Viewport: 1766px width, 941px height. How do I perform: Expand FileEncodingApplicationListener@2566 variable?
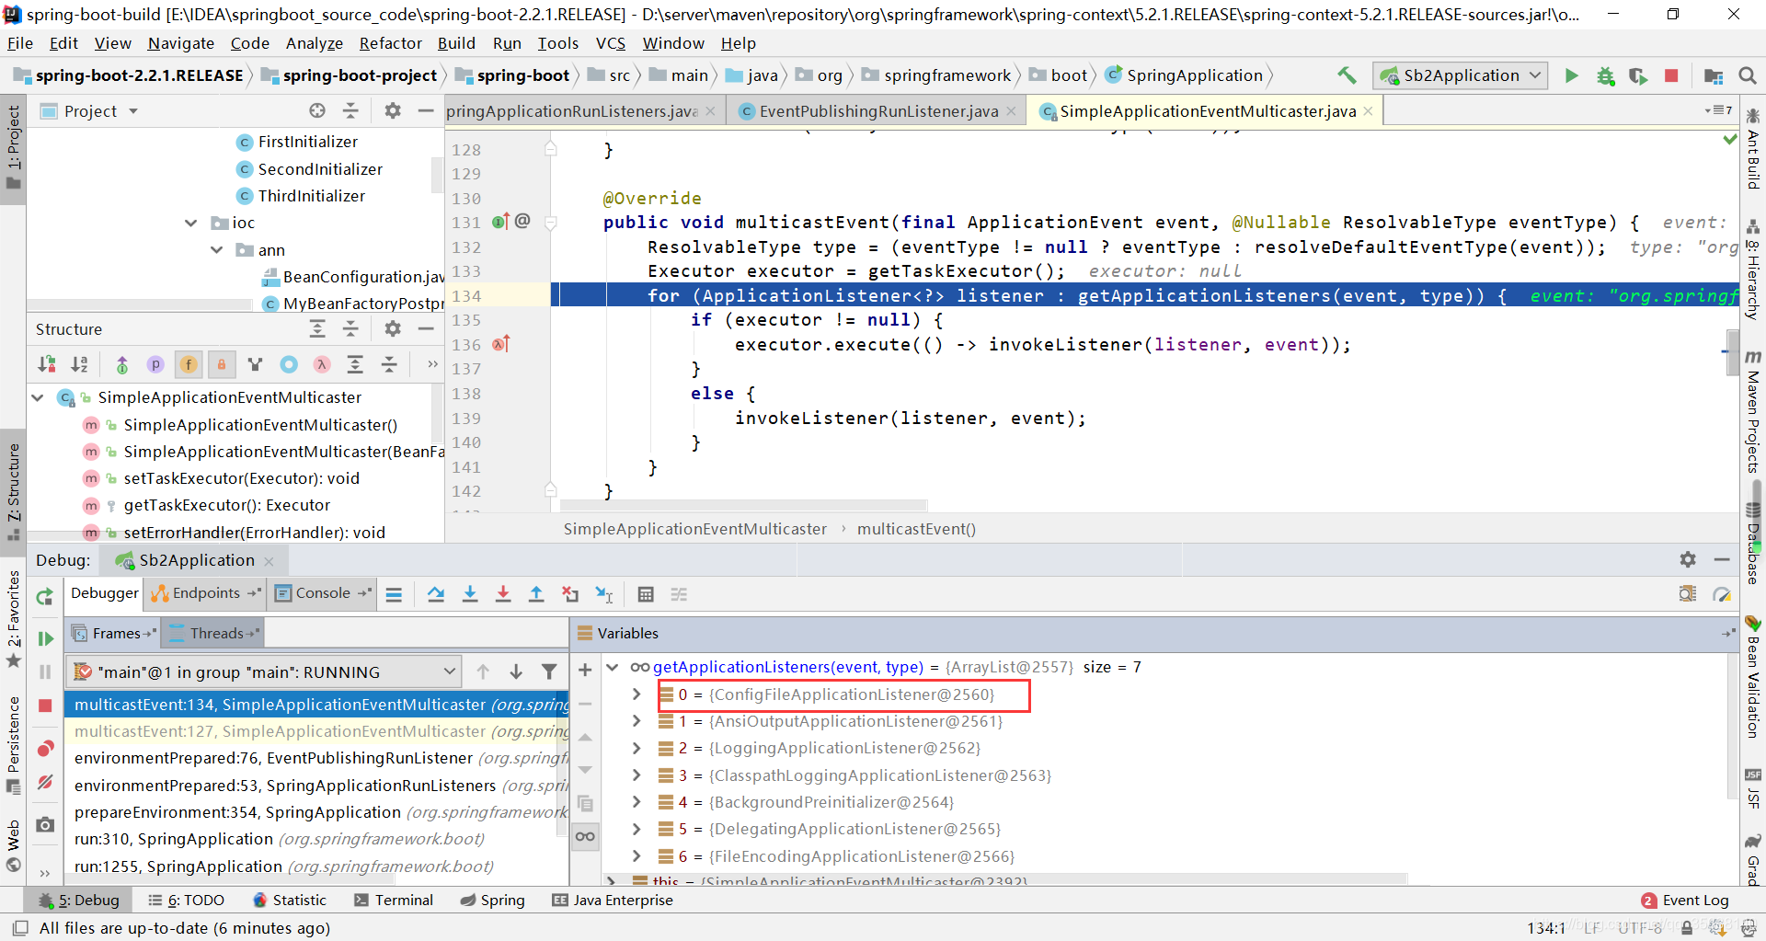pos(636,855)
